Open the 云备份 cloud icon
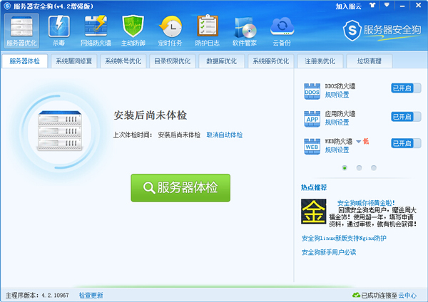This screenshot has height=302, width=428. (282, 31)
